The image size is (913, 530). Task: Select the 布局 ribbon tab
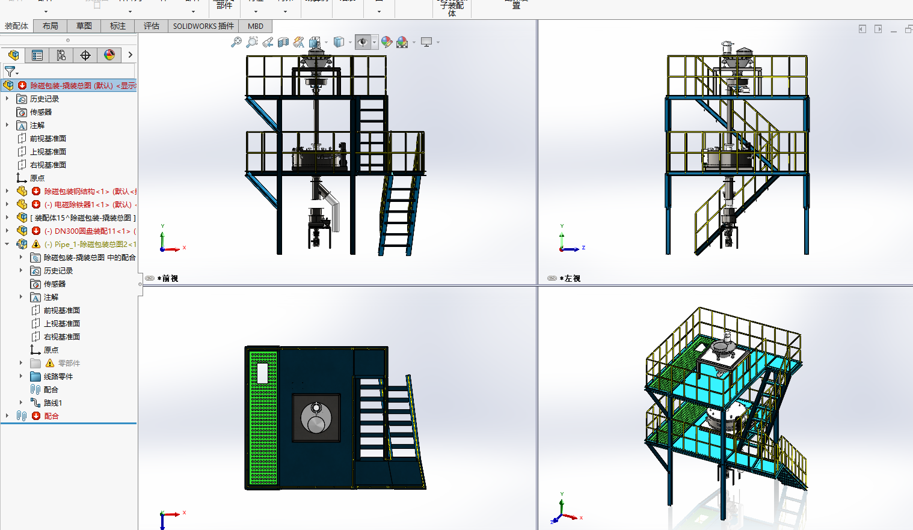51,26
